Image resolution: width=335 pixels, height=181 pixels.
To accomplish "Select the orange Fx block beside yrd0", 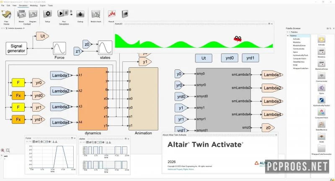I will (x=18, y=95).
